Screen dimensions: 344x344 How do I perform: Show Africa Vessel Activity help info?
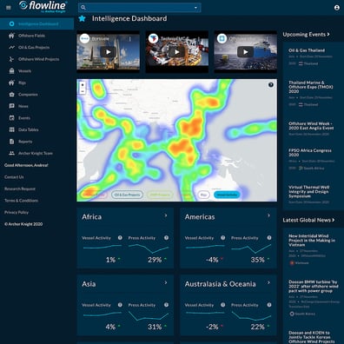pyautogui.click(x=120, y=238)
